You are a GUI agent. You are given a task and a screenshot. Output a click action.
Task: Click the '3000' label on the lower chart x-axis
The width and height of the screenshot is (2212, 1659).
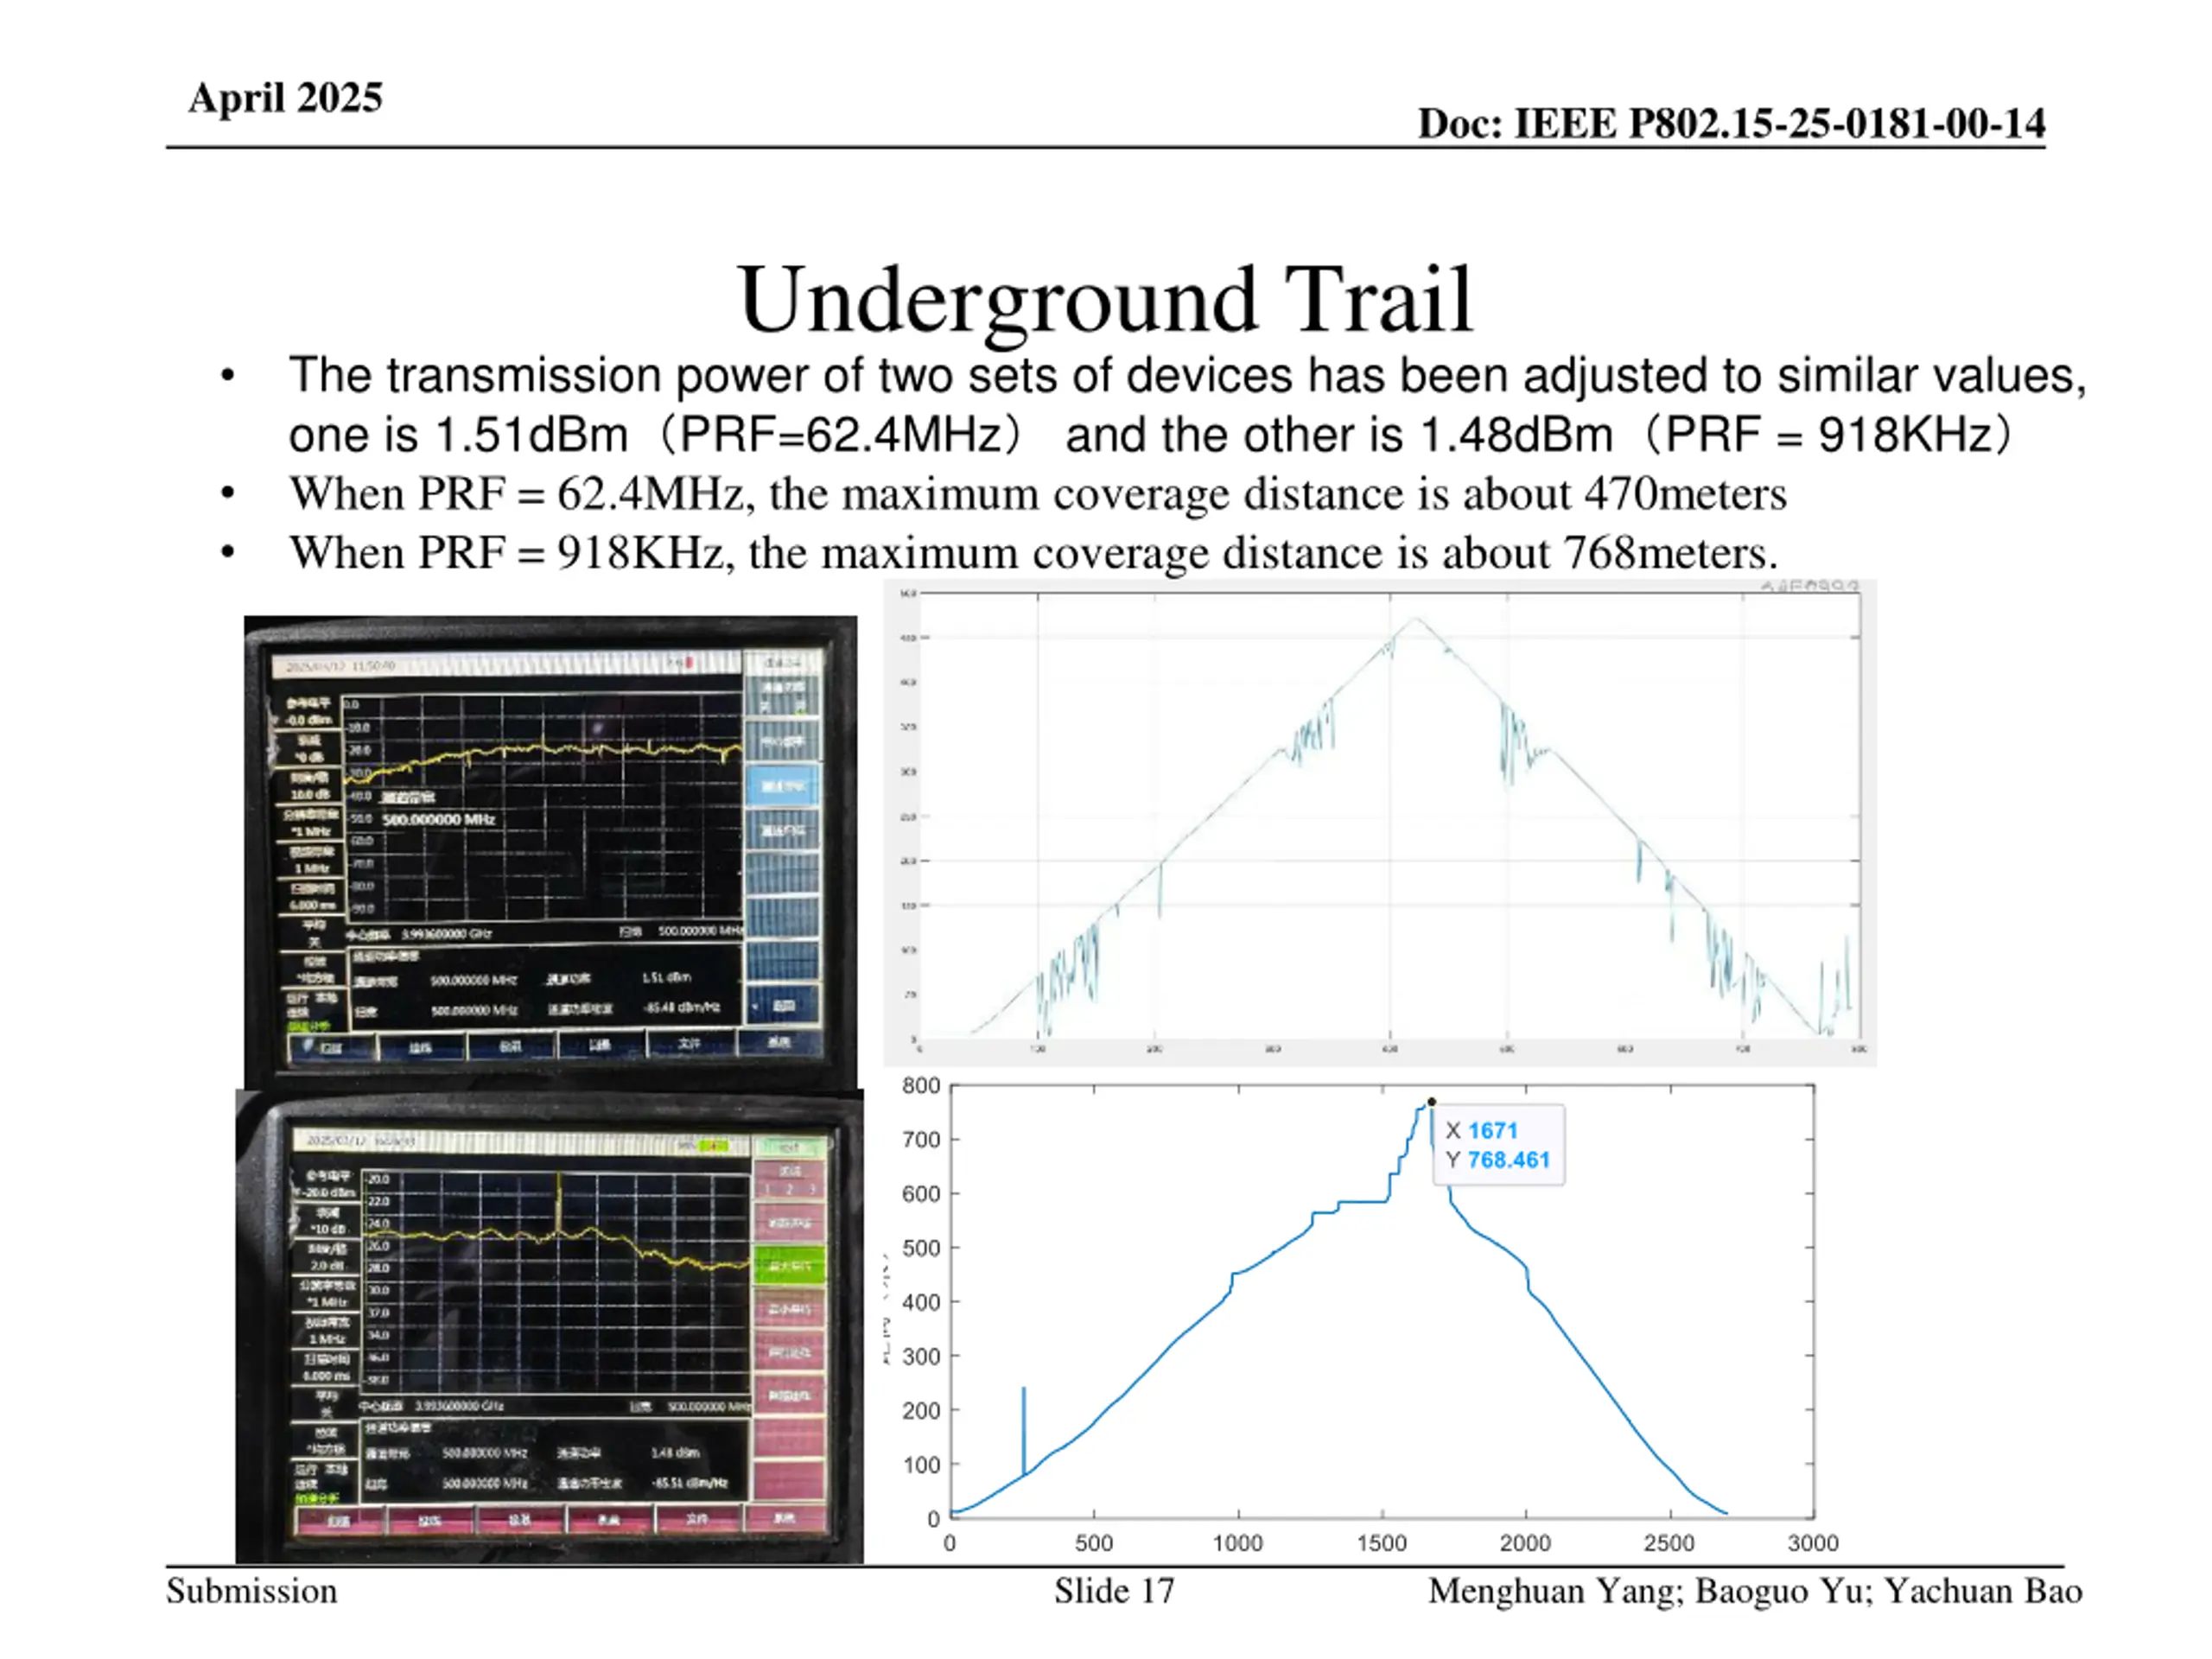pos(1813,1543)
